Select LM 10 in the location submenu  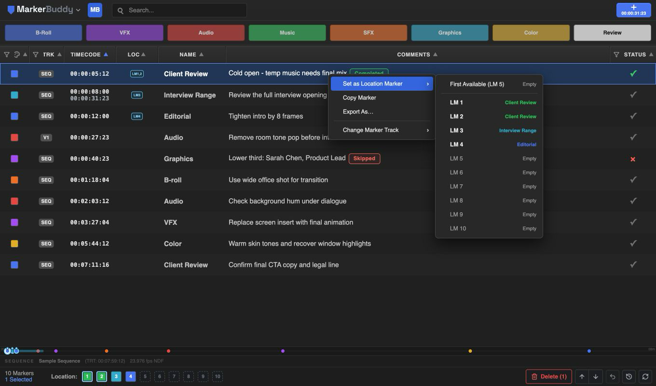point(489,228)
